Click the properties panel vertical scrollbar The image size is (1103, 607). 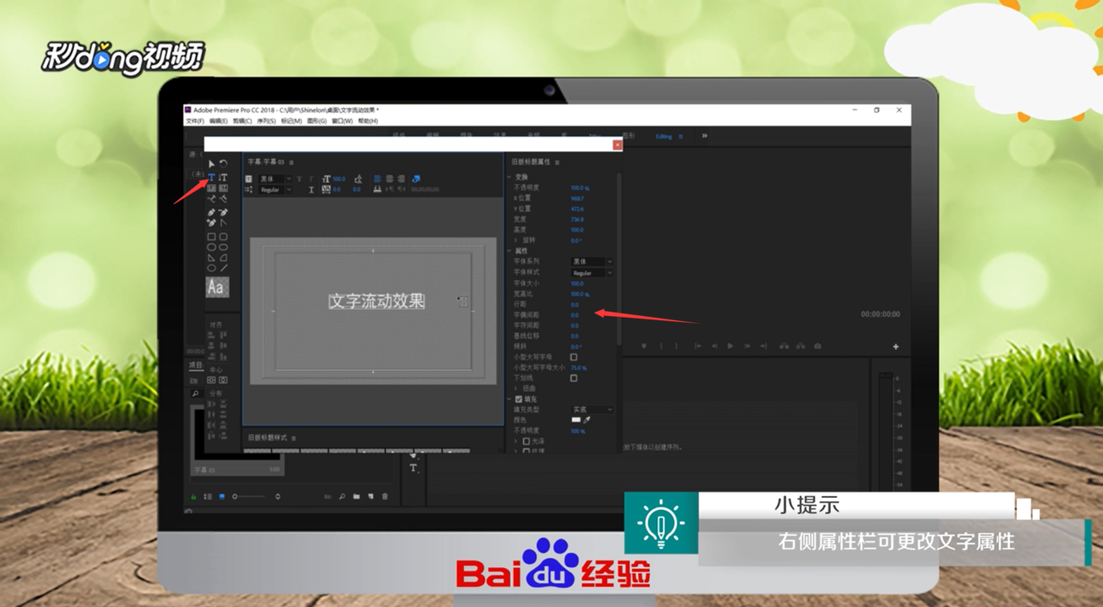coord(619,258)
